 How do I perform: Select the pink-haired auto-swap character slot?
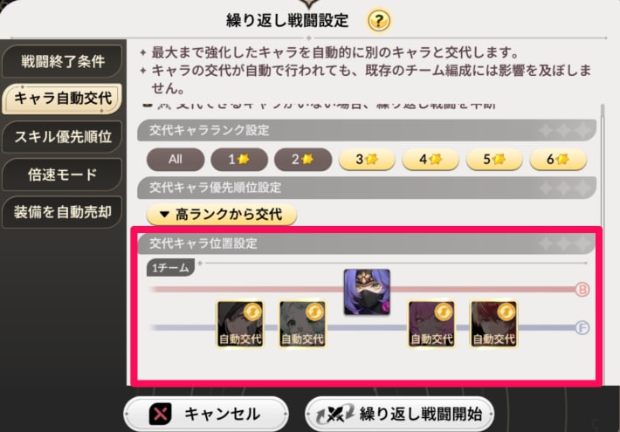(431, 324)
